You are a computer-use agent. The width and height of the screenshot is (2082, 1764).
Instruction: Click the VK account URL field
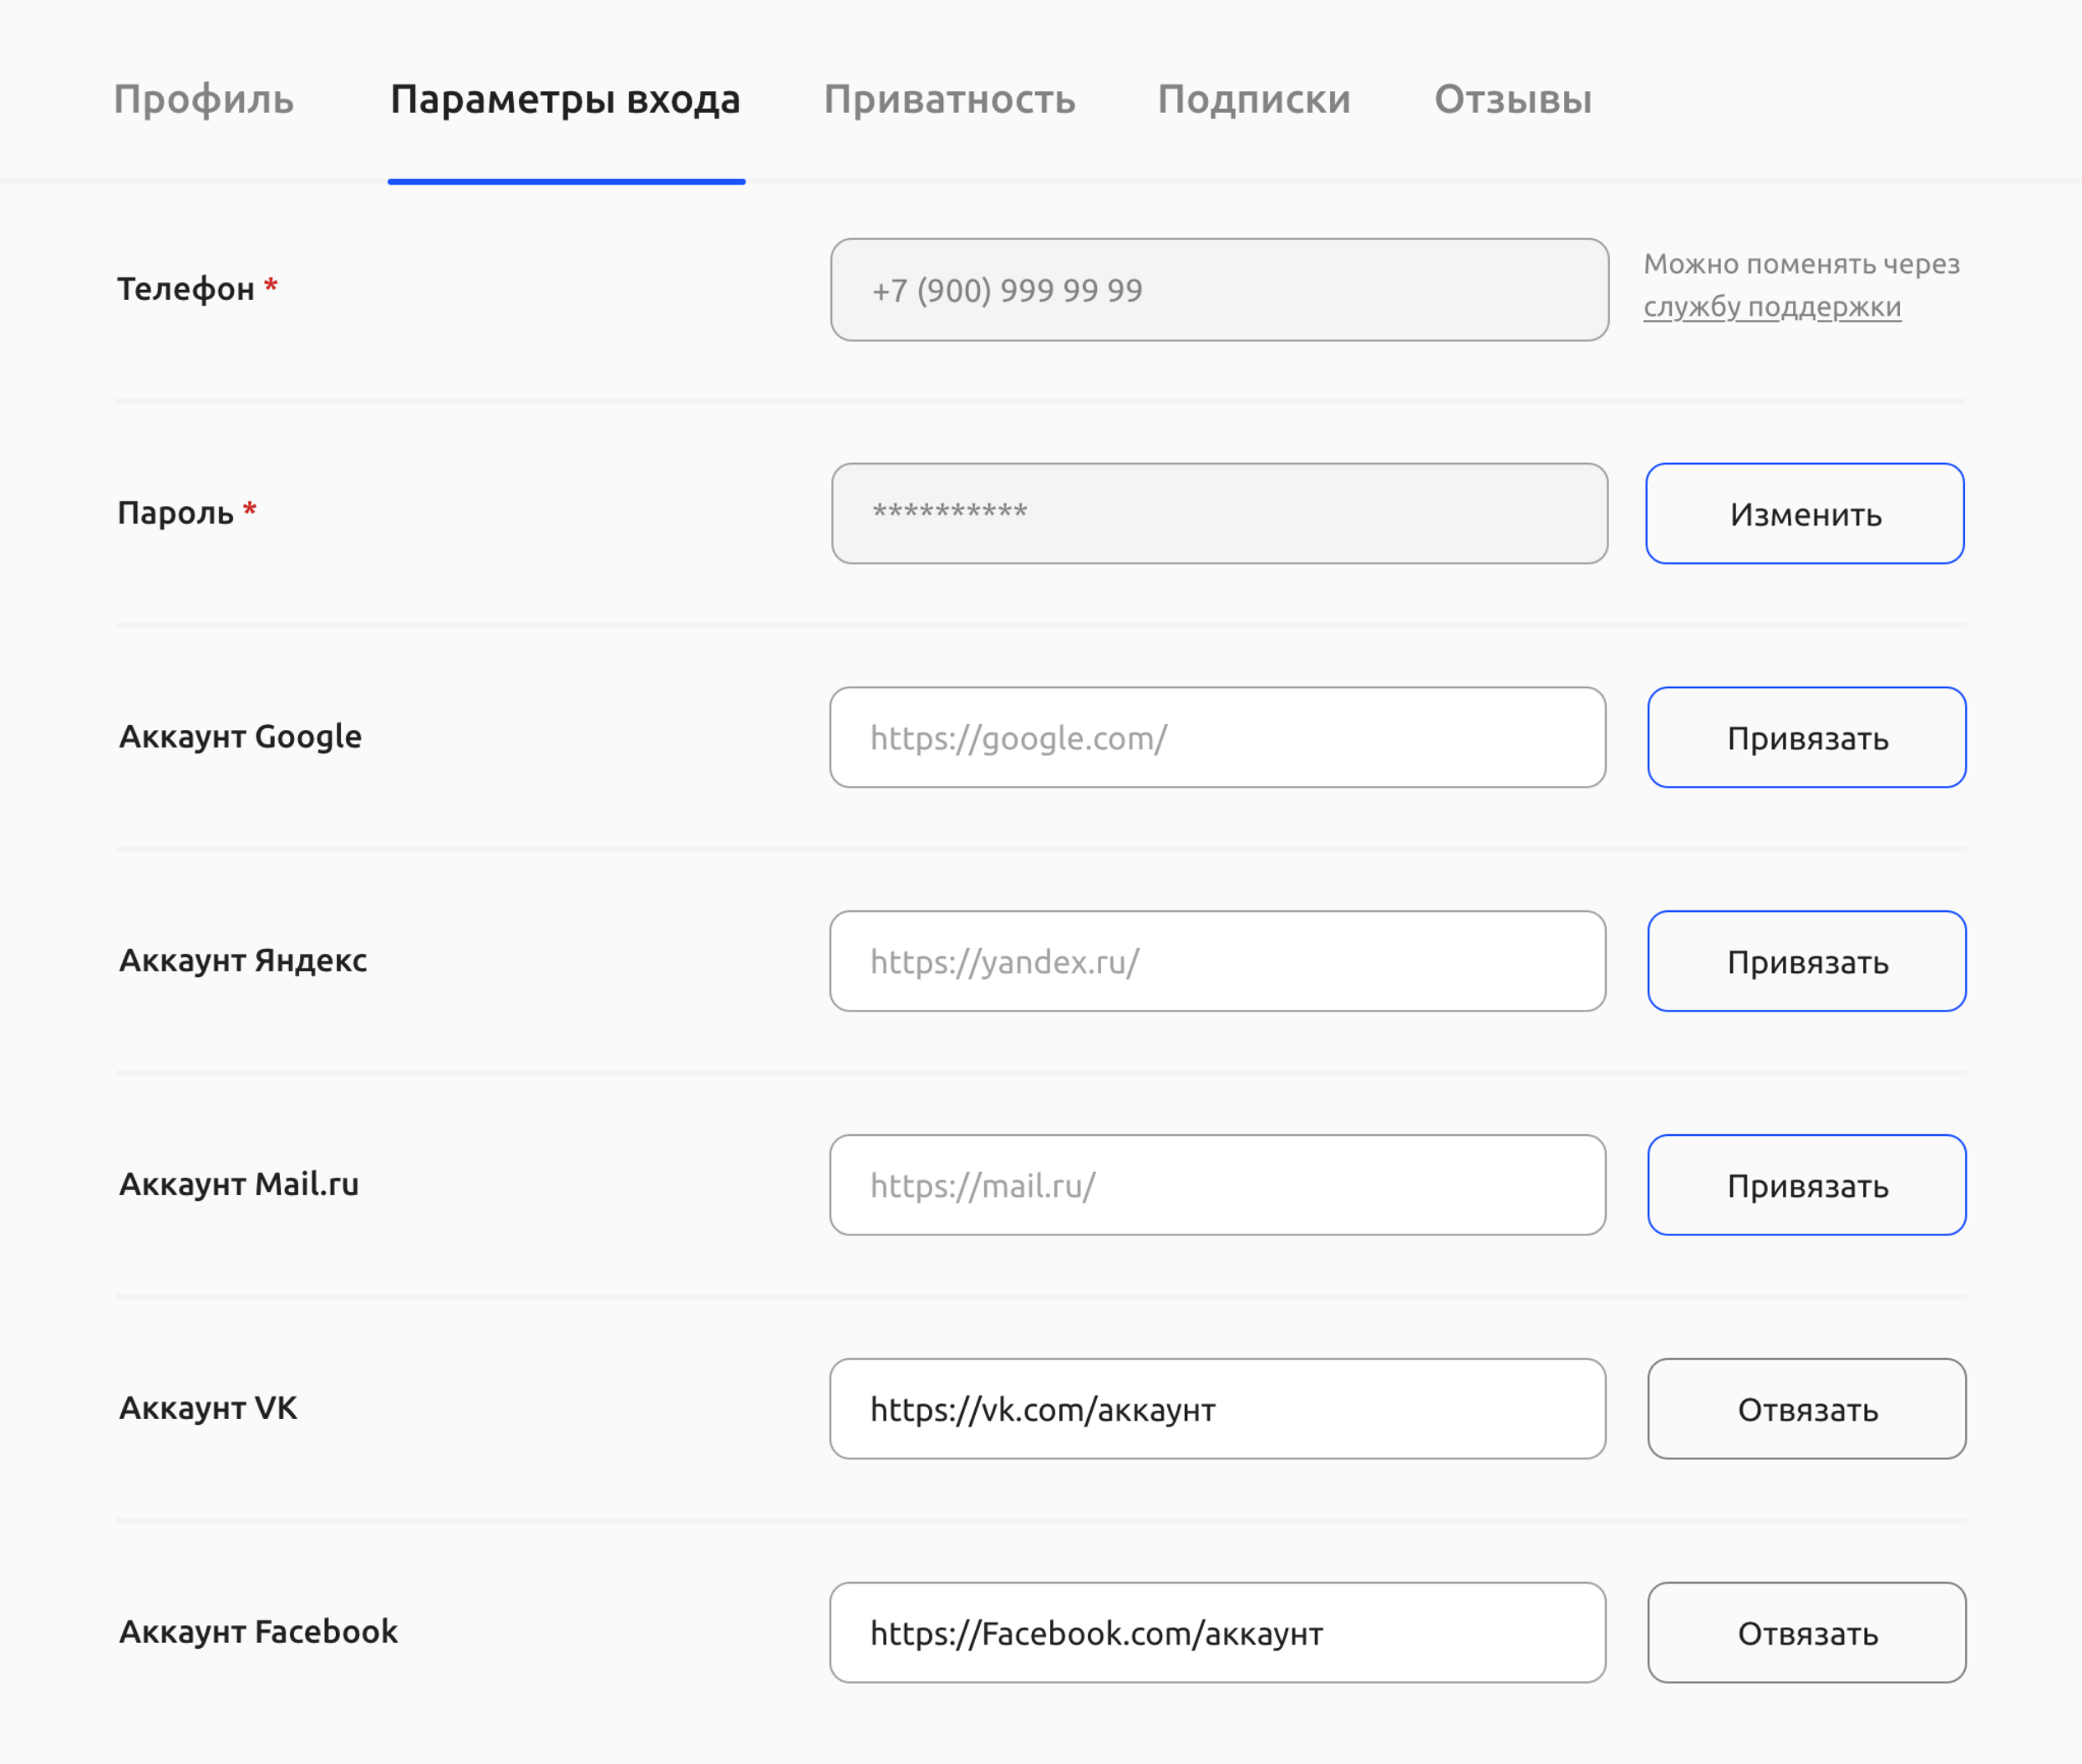(1216, 1410)
